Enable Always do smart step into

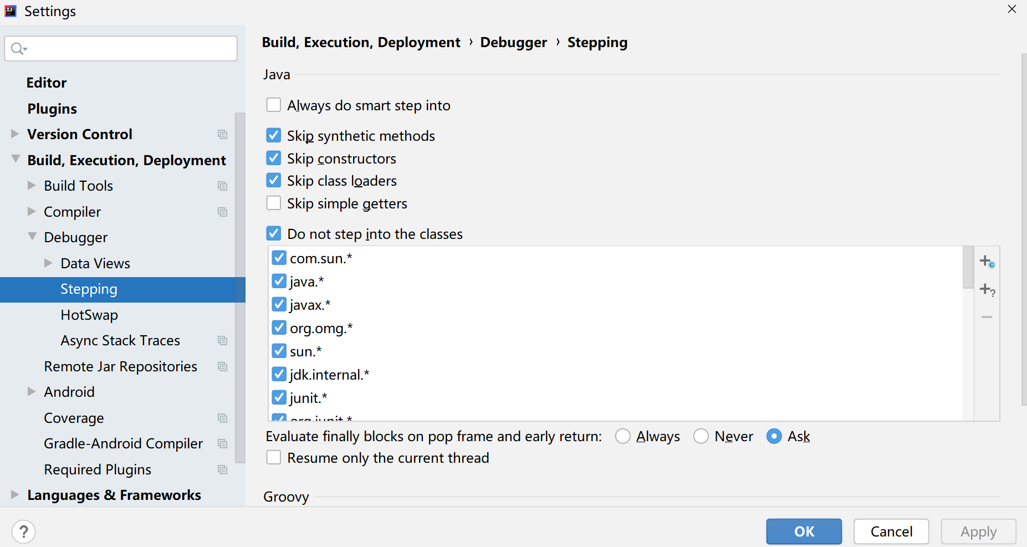(x=274, y=105)
